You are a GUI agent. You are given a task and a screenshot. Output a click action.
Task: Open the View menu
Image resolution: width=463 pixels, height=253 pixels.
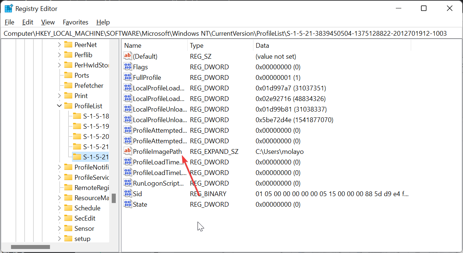pos(48,22)
